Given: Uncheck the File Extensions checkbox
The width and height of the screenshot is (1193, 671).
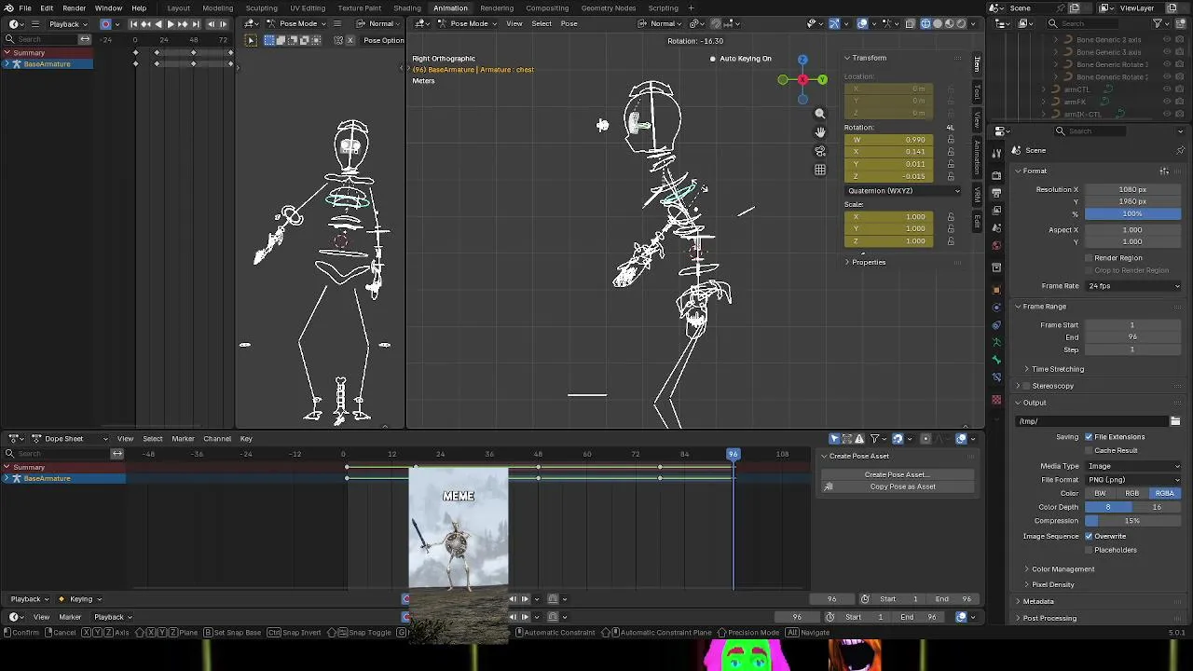Looking at the screenshot, I should tap(1089, 436).
